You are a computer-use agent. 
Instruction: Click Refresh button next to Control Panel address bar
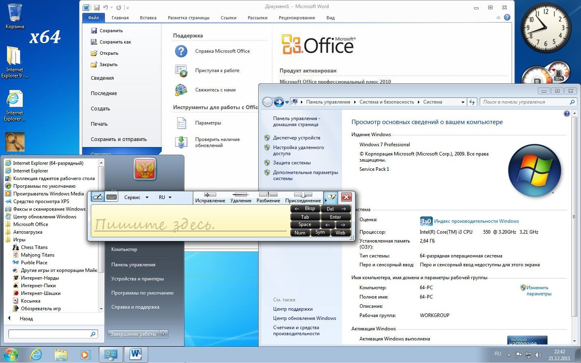[x=472, y=102]
